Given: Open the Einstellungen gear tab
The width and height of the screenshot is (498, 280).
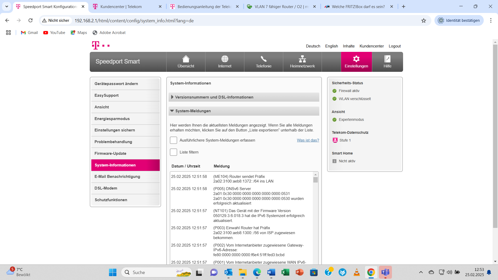Looking at the screenshot, I should tap(356, 62).
